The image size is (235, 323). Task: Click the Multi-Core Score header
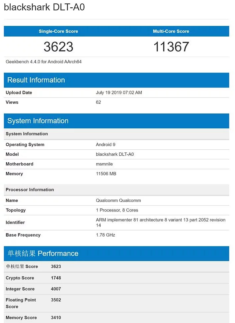pos(171,31)
